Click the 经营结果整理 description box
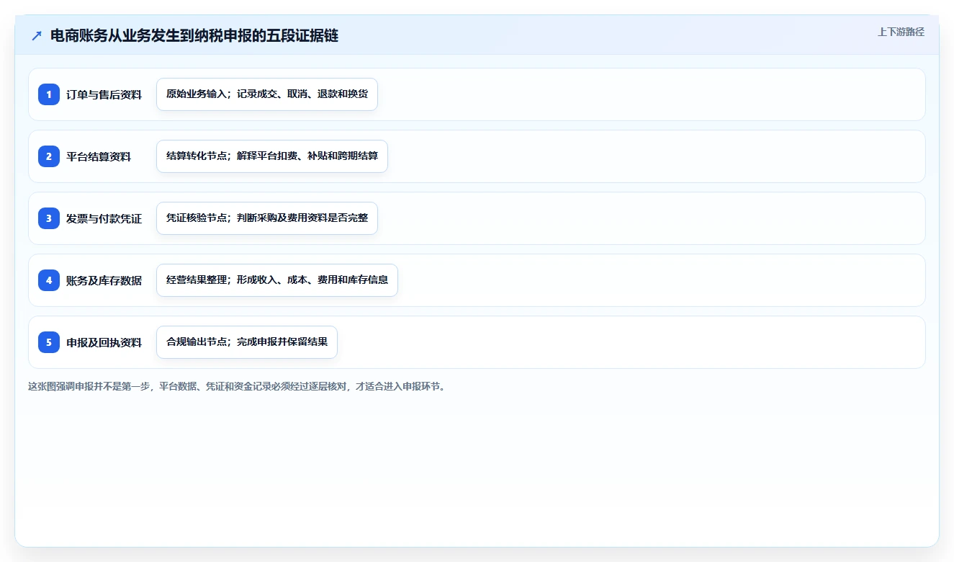 click(277, 280)
